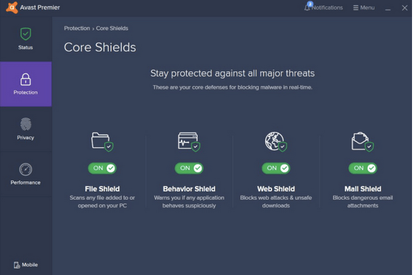The image size is (414, 275).
Task: Click 'Blocks web attacks' description
Action: click(x=276, y=202)
